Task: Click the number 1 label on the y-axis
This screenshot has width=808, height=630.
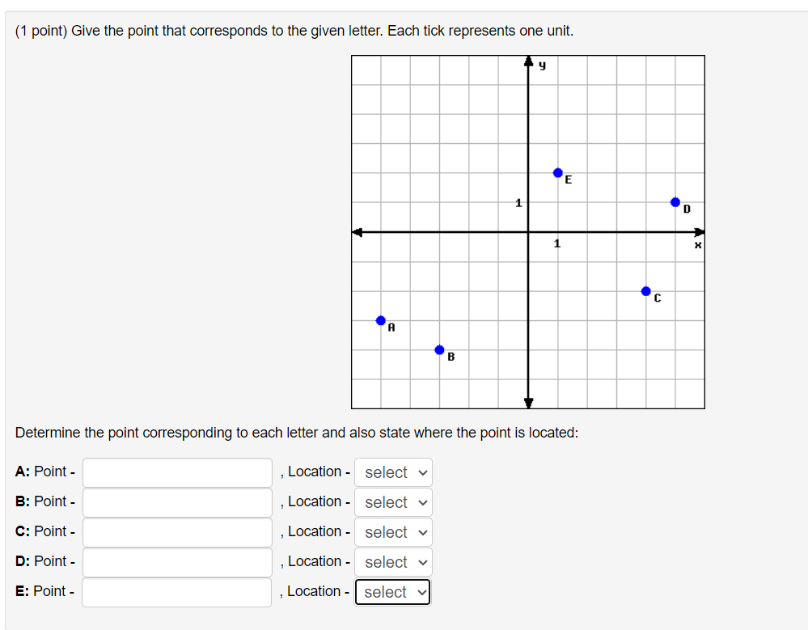Action: point(518,203)
